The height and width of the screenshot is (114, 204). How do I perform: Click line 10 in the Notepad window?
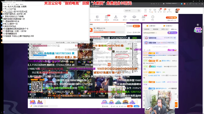pos(16,29)
